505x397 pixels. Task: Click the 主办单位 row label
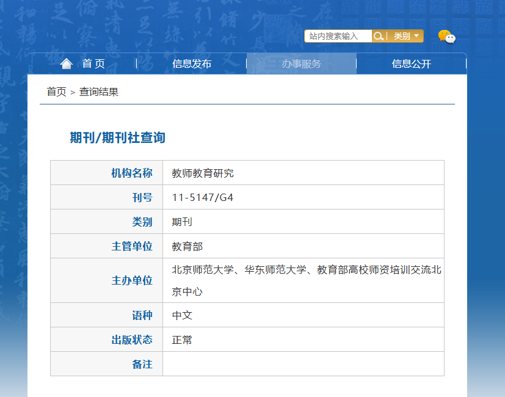pos(132,280)
